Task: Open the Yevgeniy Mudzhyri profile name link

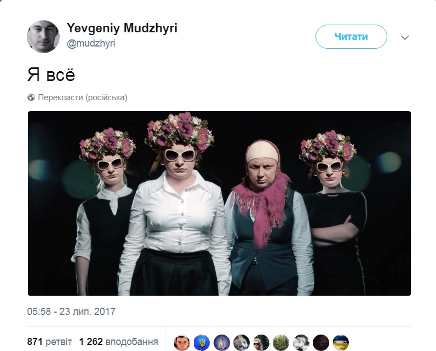Action: (x=122, y=28)
